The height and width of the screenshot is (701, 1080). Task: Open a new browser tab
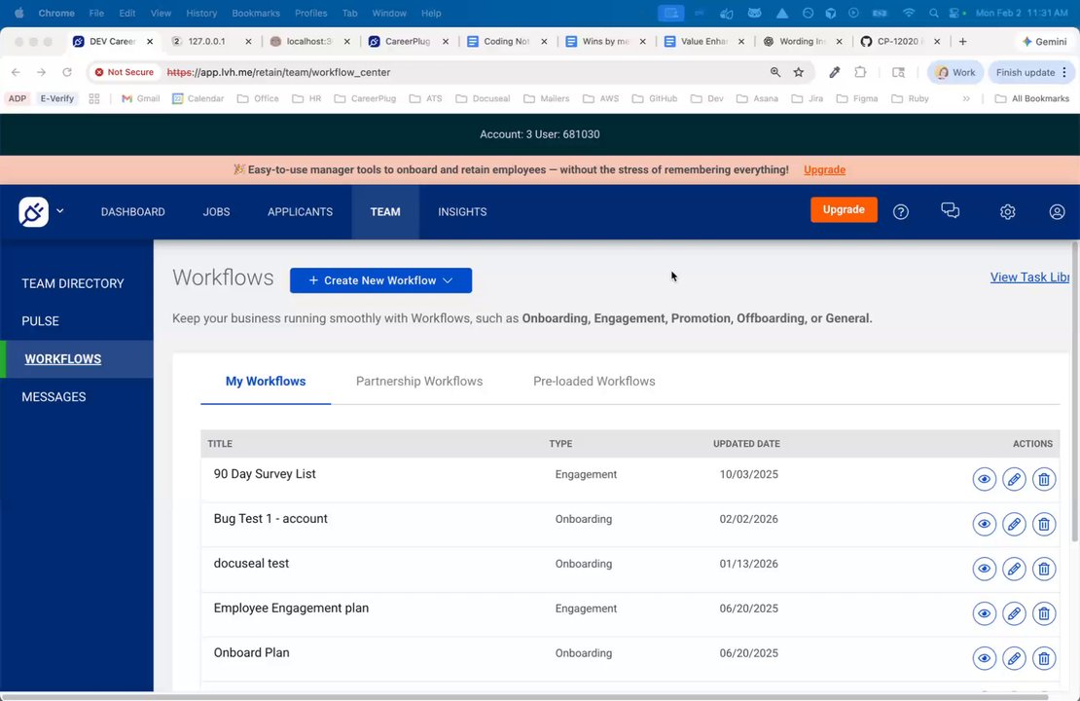click(962, 41)
